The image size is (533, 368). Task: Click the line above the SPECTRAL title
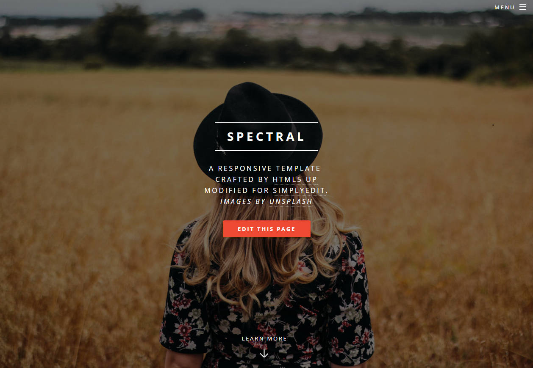click(x=266, y=122)
